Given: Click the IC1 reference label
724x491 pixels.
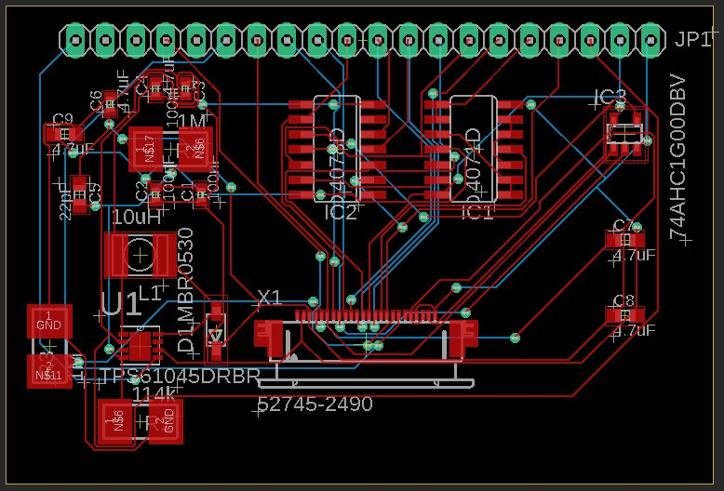Looking at the screenshot, I should click(477, 213).
